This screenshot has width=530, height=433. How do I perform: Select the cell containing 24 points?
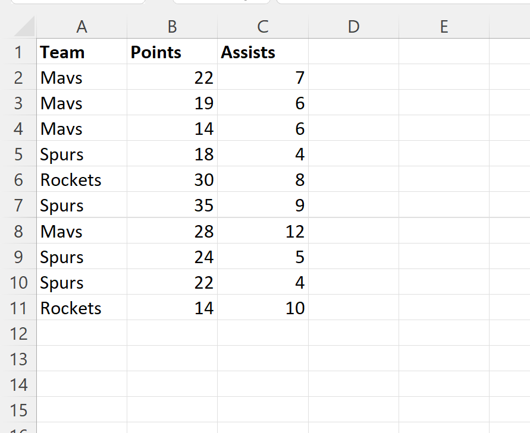tap(172, 257)
